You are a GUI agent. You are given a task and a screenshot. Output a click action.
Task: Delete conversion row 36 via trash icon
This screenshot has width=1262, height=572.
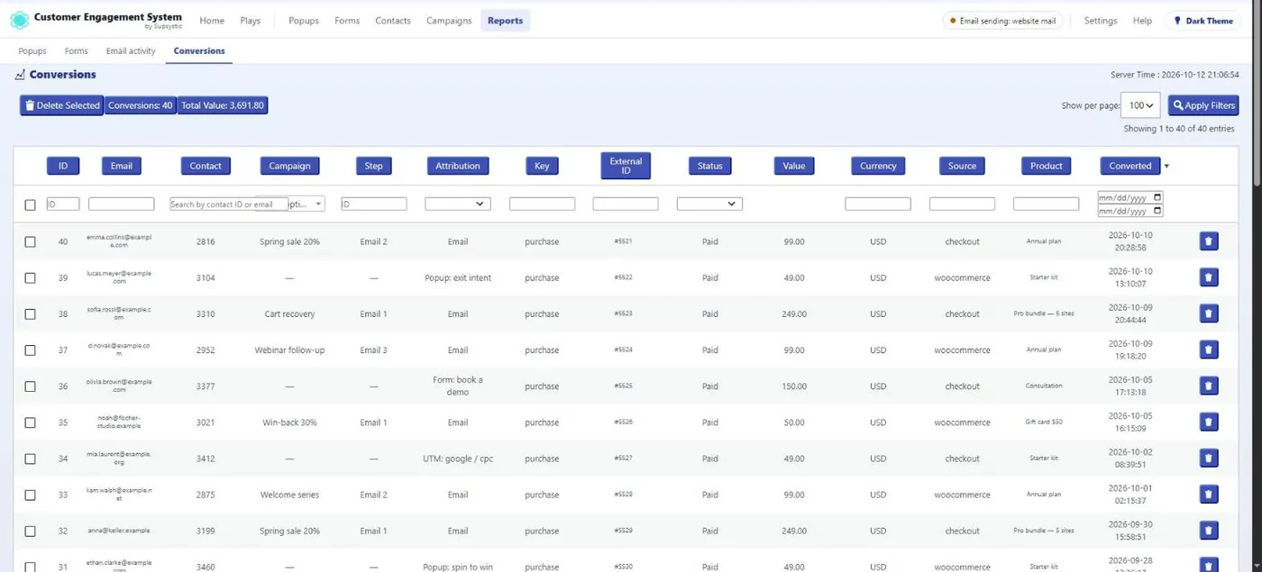pyautogui.click(x=1209, y=386)
